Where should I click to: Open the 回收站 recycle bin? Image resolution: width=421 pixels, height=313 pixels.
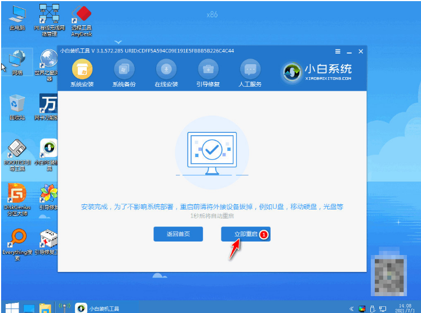click(x=17, y=107)
